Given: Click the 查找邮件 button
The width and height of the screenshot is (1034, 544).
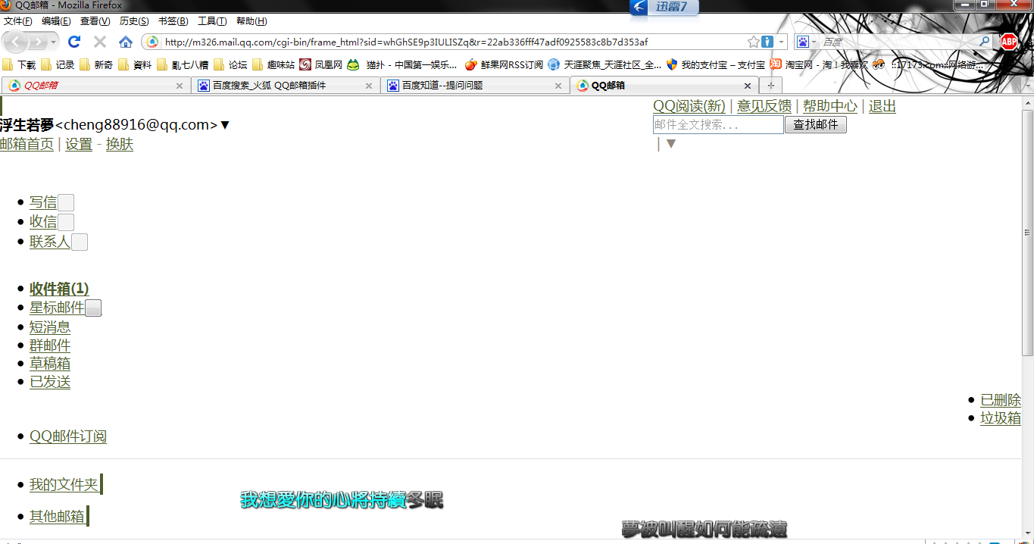Looking at the screenshot, I should tap(815, 124).
